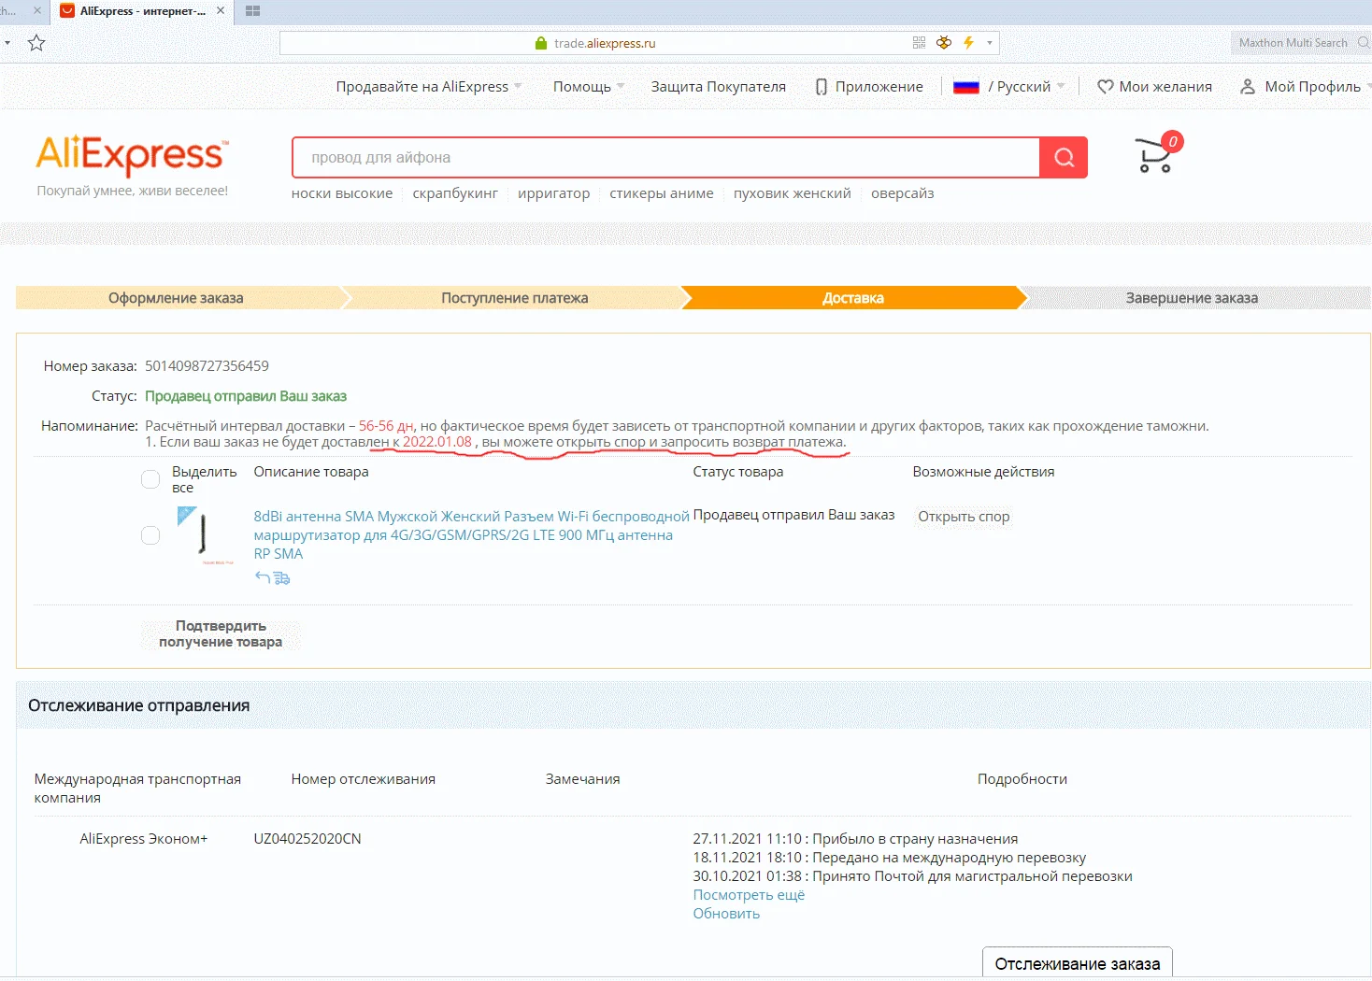Click the Maxthon Multi Search magnifier icon
This screenshot has width=1372, height=981.
1364,43
